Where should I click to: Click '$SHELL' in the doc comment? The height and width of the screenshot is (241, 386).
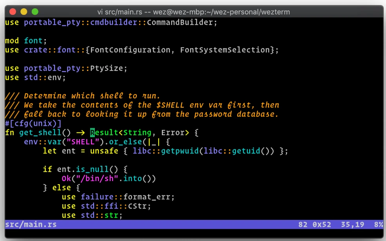point(170,105)
